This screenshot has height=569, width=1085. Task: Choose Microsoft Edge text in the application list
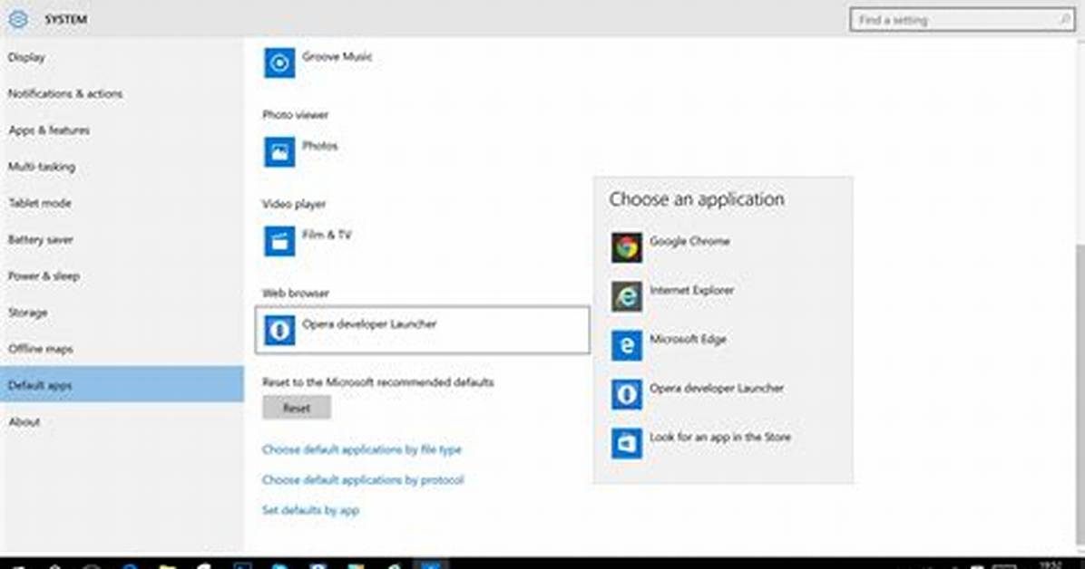coord(688,340)
